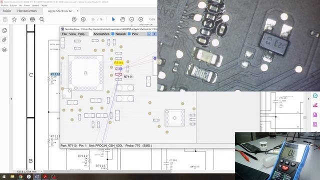Open the white round taskbar app icon

coord(29,176)
